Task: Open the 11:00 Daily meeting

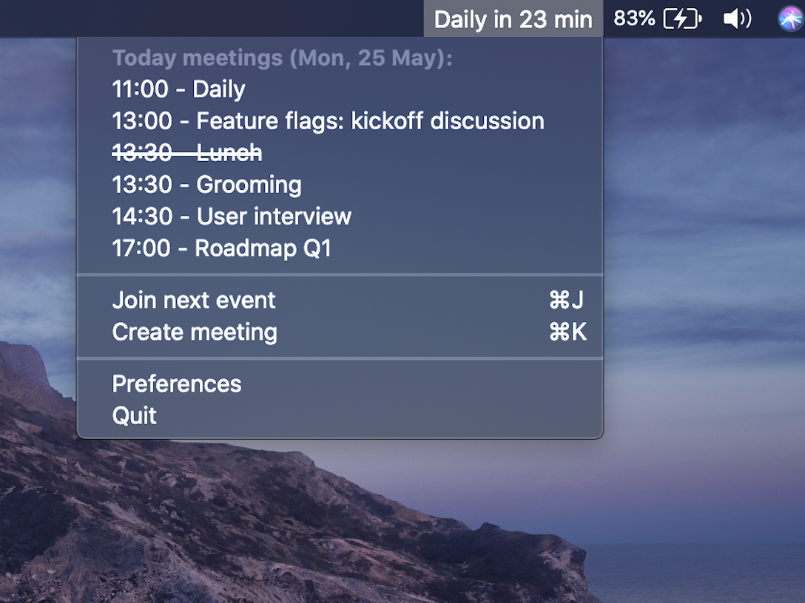Action: tap(178, 89)
